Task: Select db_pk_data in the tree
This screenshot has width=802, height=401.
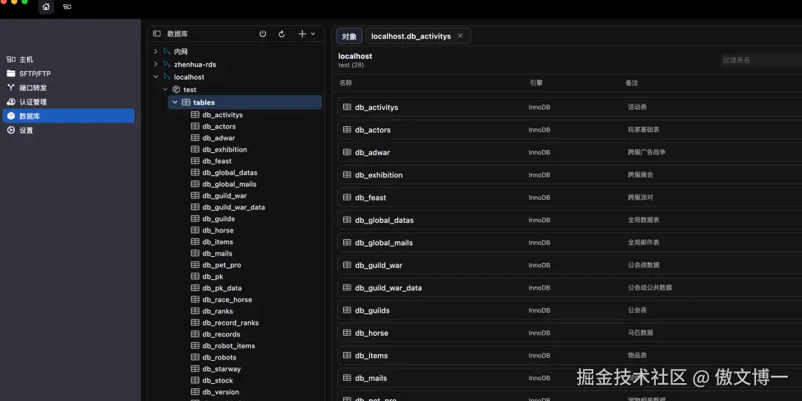Action: (x=222, y=288)
